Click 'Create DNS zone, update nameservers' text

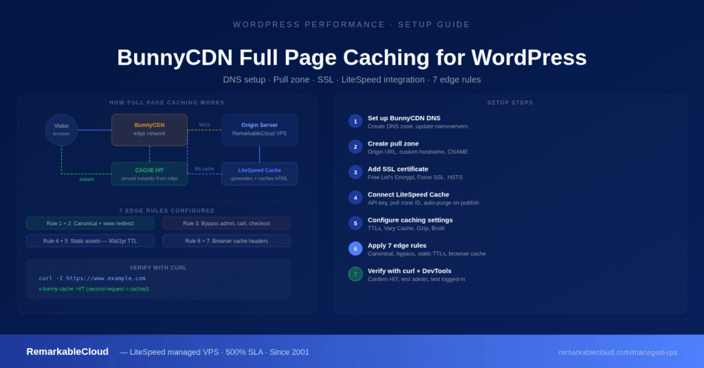coord(417,126)
